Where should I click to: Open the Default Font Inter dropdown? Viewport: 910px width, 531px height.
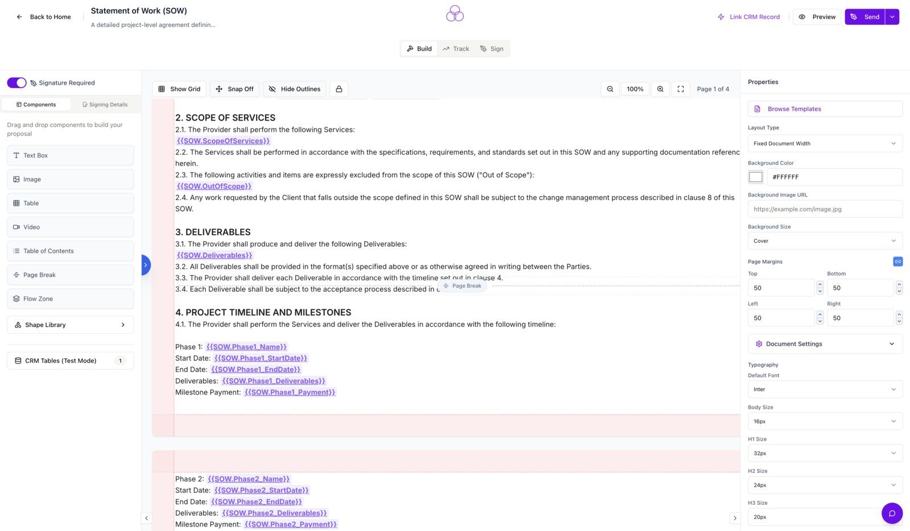click(825, 389)
